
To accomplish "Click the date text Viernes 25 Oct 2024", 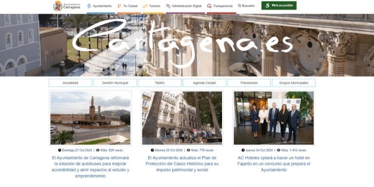I will coord(168,150).
